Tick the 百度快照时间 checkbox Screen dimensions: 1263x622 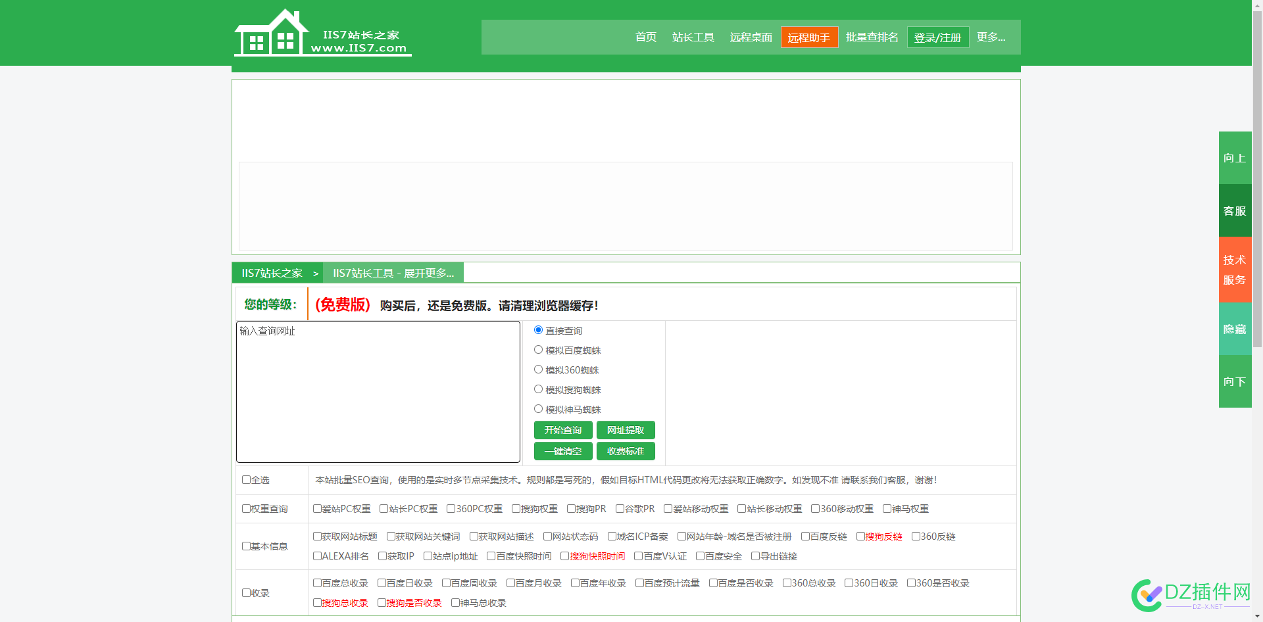(491, 556)
